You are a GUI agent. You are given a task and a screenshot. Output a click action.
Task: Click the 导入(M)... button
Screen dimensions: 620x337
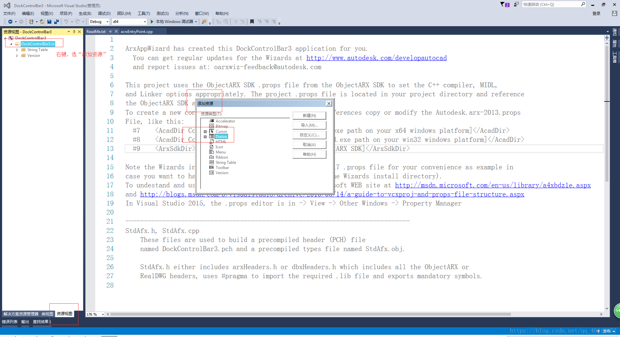point(309,125)
